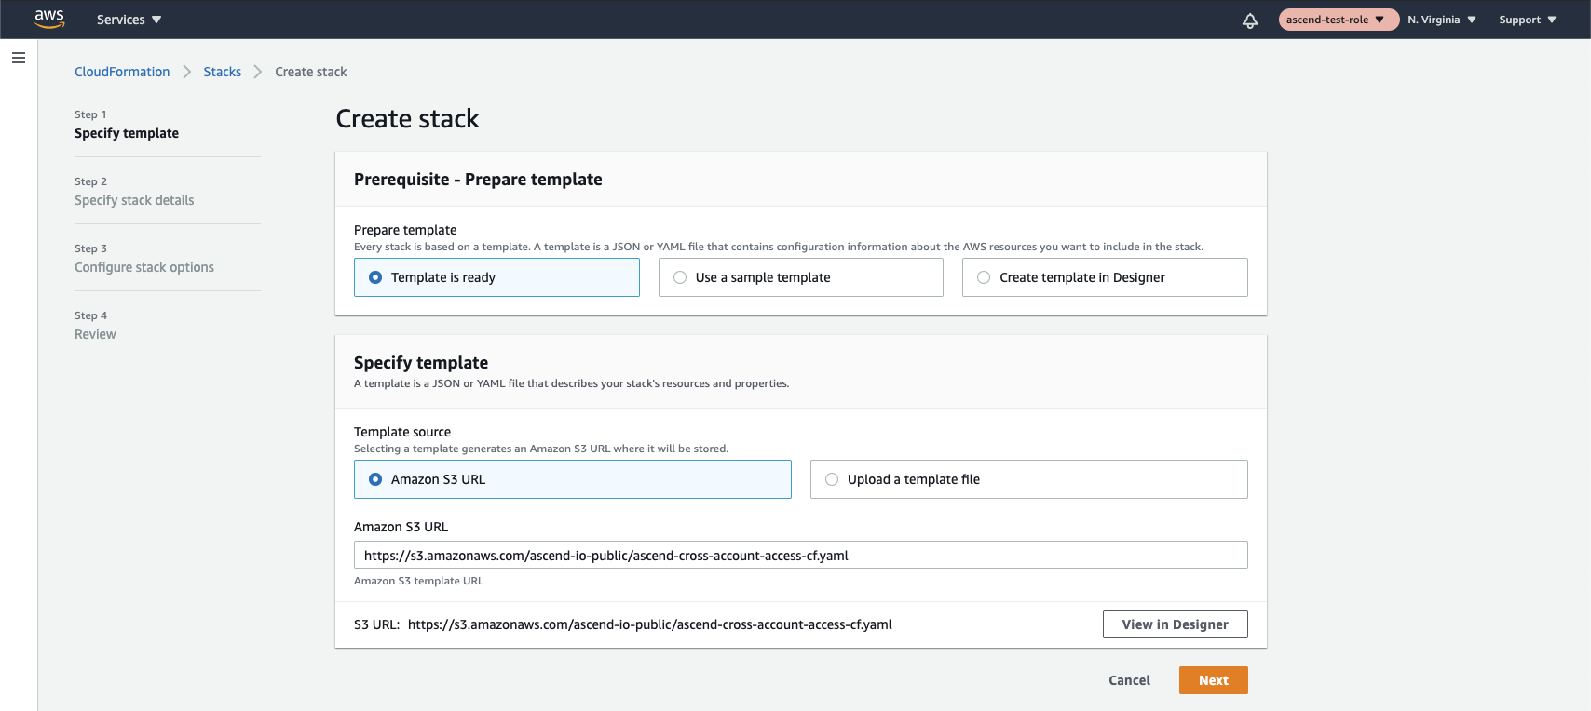Click the Prerequisite - Prepare template heading
This screenshot has width=1591, height=711.
[x=478, y=180]
